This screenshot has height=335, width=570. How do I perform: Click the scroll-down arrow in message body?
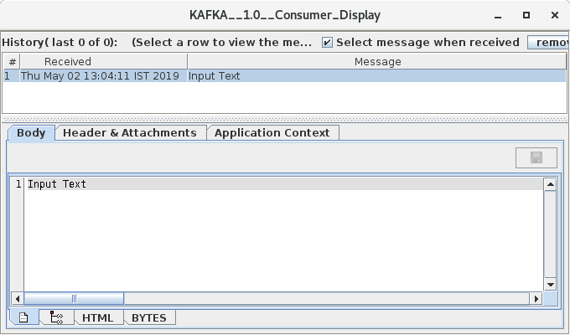pos(550,285)
